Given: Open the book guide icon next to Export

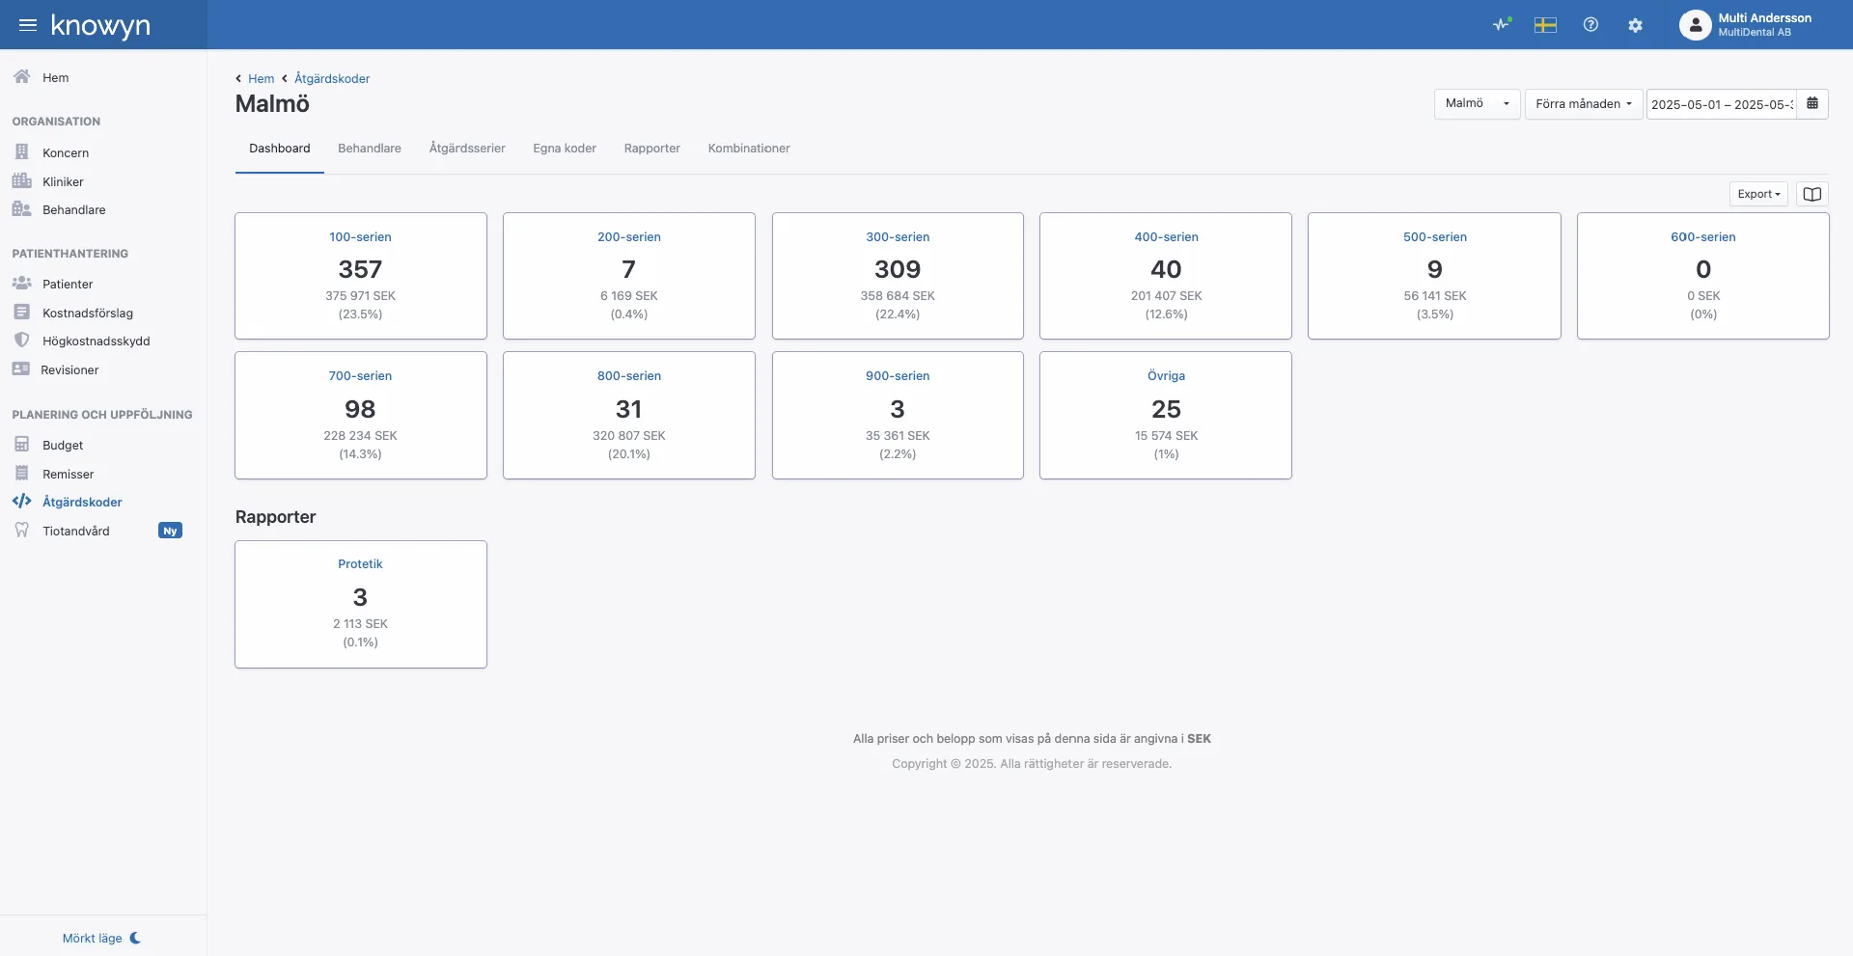Looking at the screenshot, I should click(1812, 195).
